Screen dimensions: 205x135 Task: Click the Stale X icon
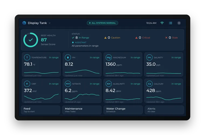coord(166,38)
